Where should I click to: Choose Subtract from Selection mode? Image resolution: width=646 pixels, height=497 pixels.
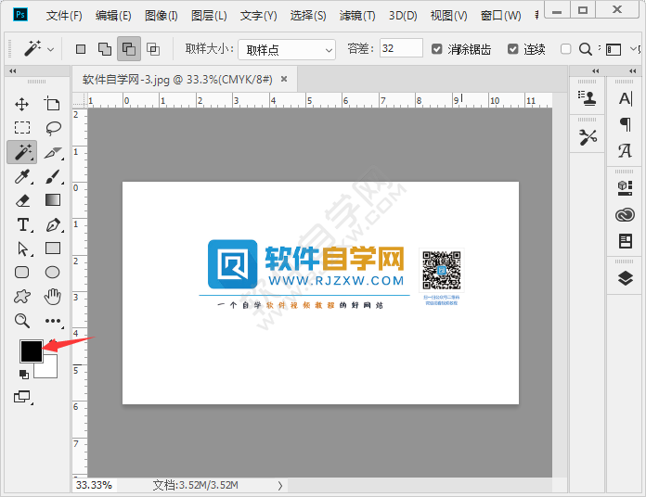click(x=129, y=48)
